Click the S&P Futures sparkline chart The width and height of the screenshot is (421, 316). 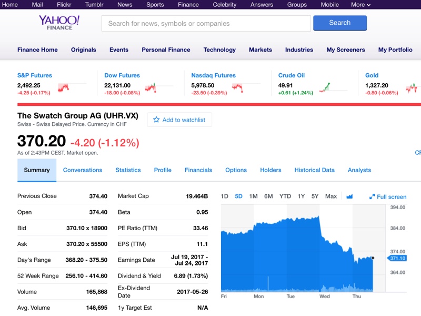coord(64,87)
